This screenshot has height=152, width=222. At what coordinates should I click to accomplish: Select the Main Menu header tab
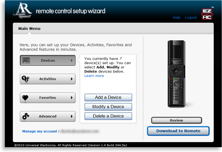[29, 29]
